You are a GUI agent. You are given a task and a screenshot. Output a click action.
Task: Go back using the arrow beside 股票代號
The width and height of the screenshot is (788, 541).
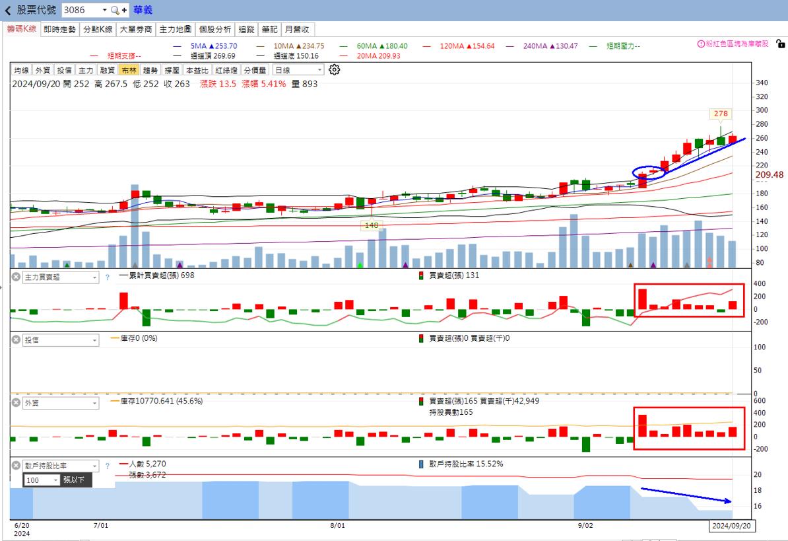7,10
